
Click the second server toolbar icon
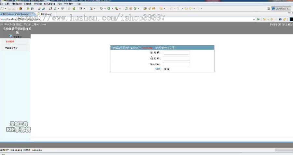tap(44, 8)
